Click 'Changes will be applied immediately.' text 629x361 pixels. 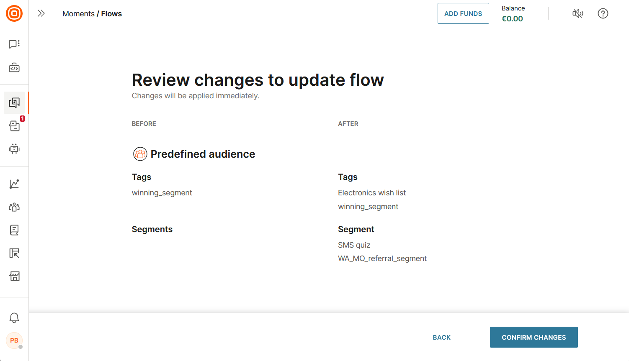196,96
